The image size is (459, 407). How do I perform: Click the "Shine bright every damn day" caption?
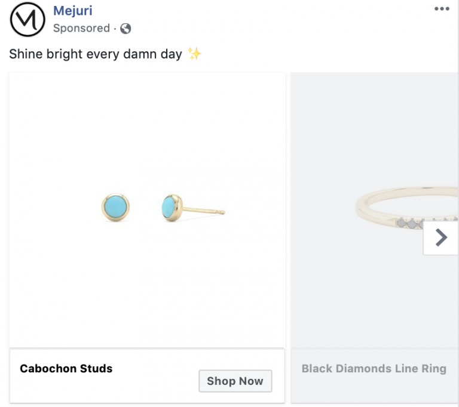point(96,54)
